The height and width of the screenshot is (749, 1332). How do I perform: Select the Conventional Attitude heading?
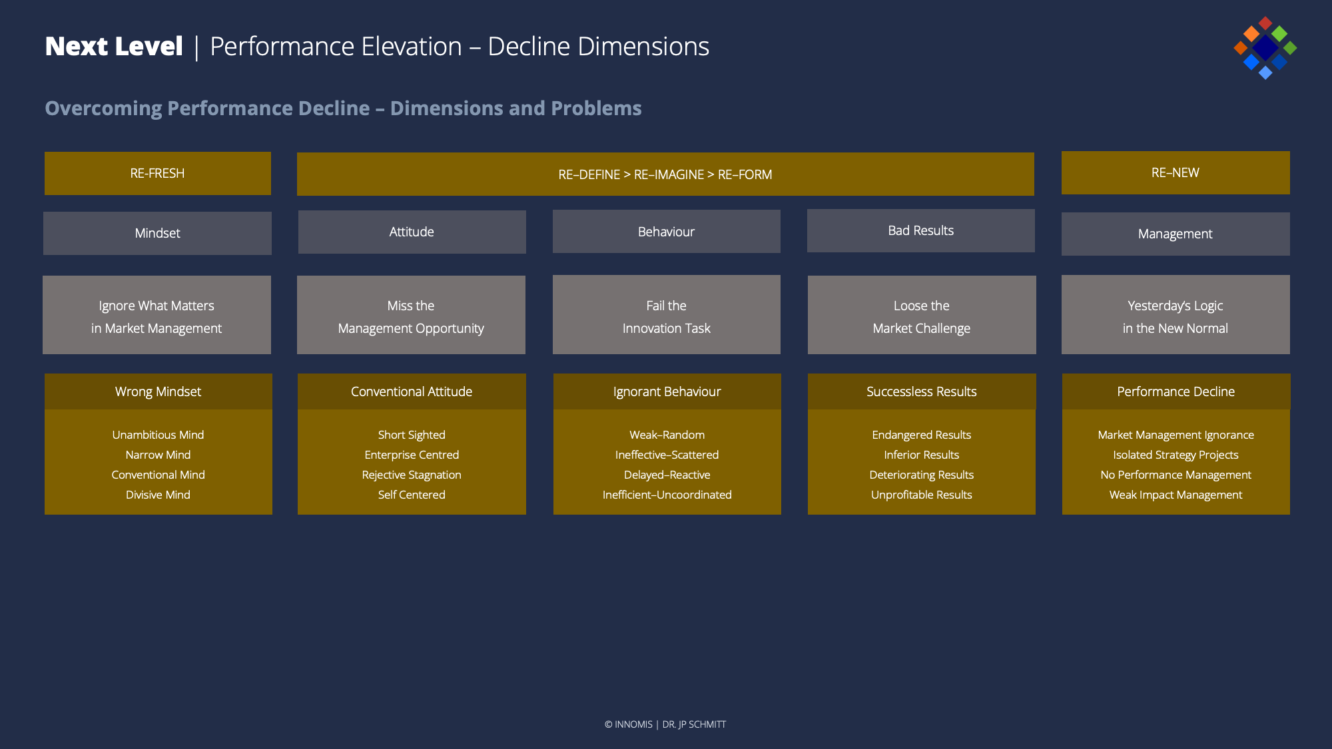[x=412, y=391]
